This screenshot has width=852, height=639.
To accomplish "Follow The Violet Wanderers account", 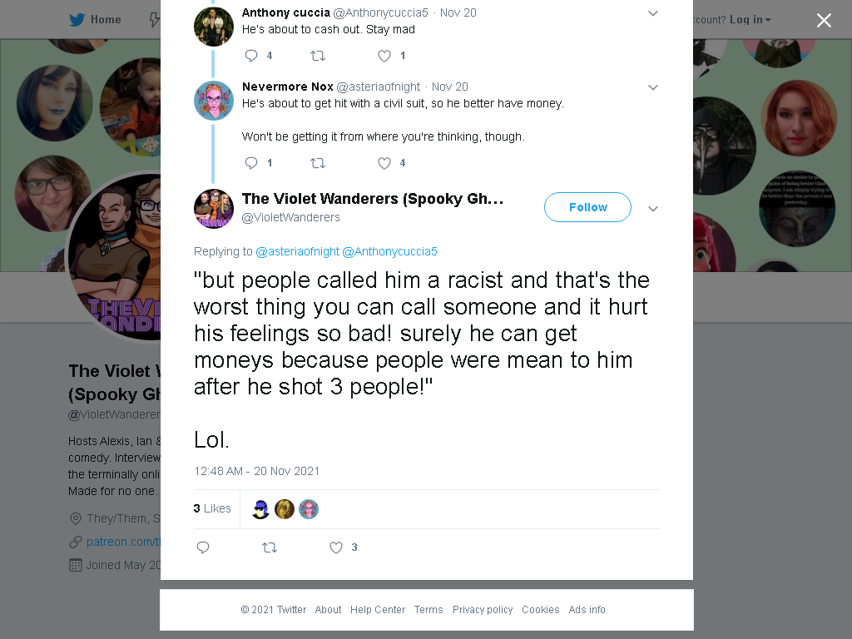I will pyautogui.click(x=587, y=207).
